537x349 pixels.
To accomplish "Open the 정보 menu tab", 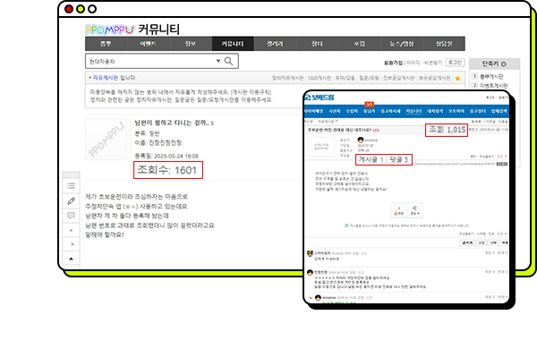I will (190, 44).
